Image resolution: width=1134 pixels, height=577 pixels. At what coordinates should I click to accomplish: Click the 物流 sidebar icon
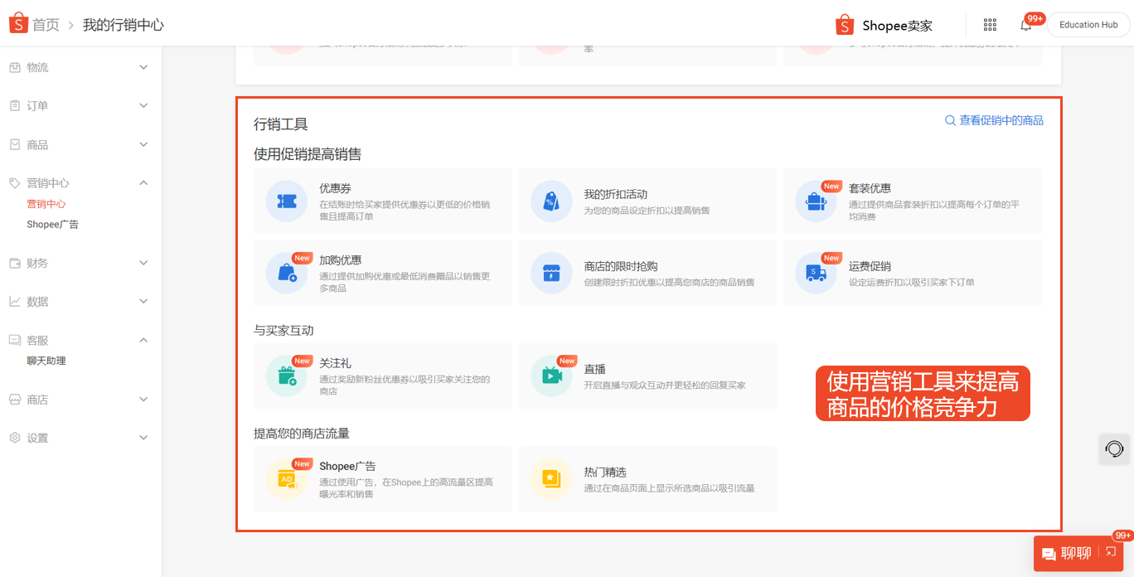14,67
